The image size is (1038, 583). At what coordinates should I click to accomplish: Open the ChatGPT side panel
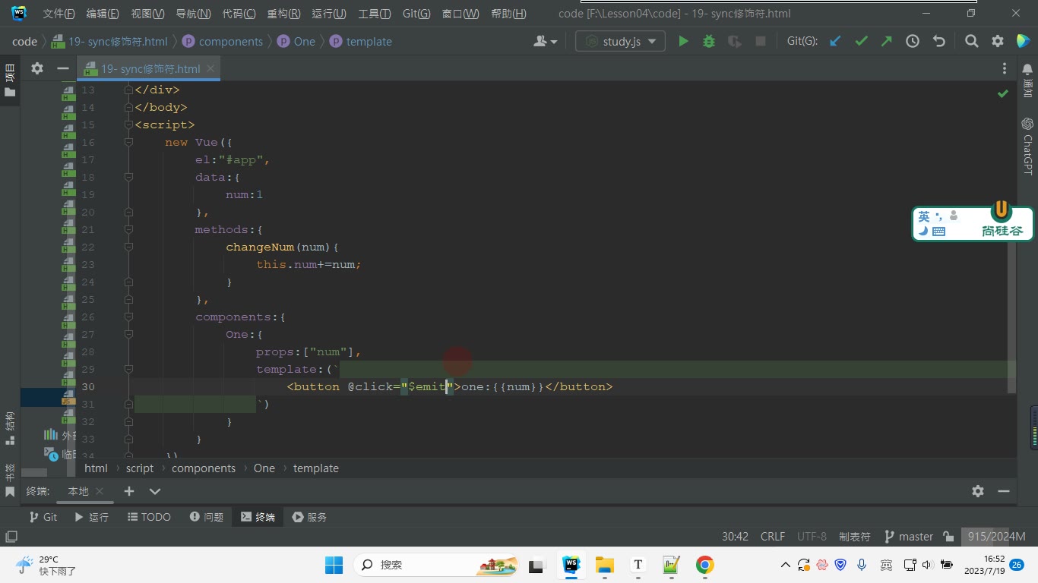pos(1027,147)
